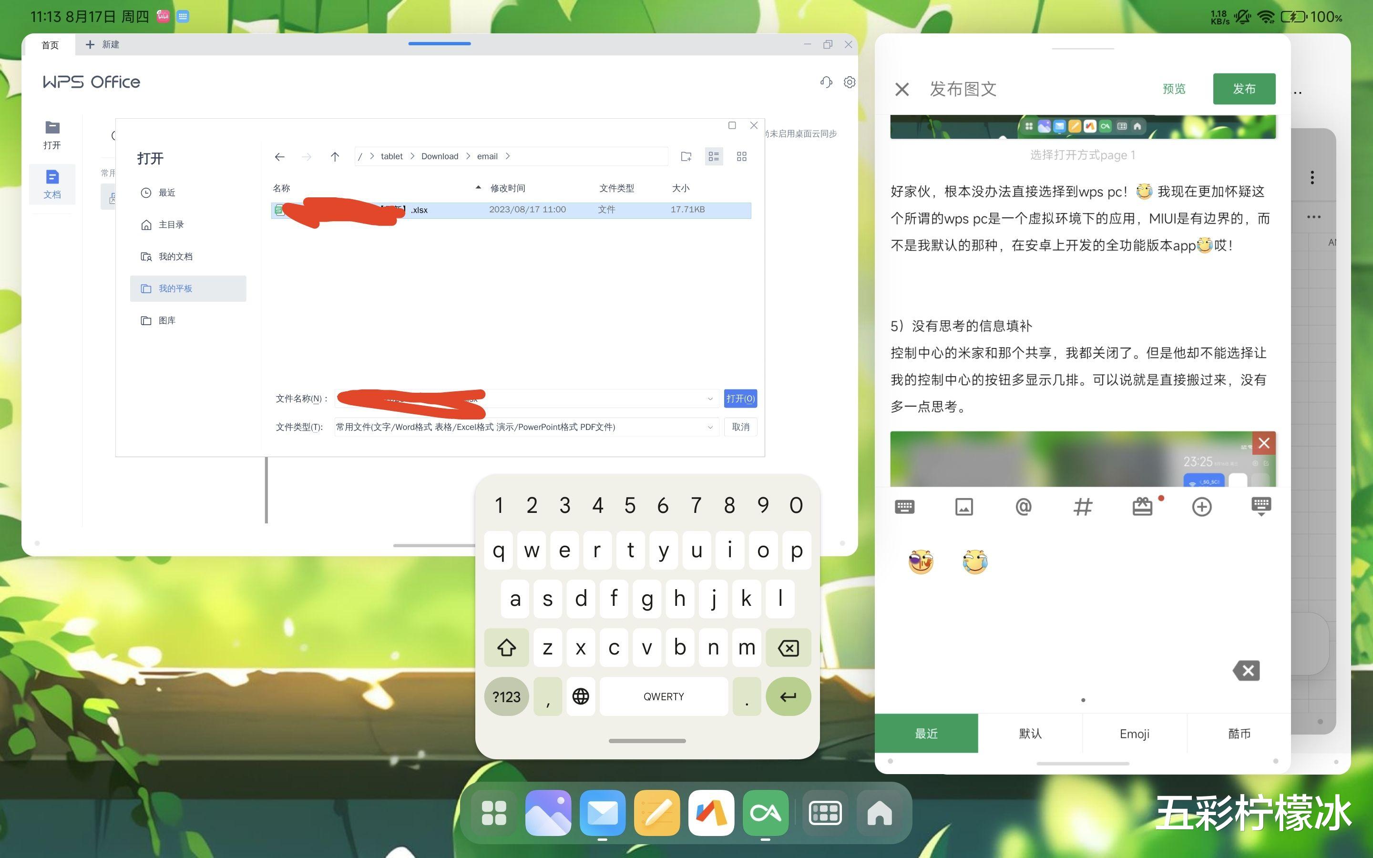This screenshot has width=1373, height=858.
Task: Go up one directory level arrow
Action: (335, 157)
